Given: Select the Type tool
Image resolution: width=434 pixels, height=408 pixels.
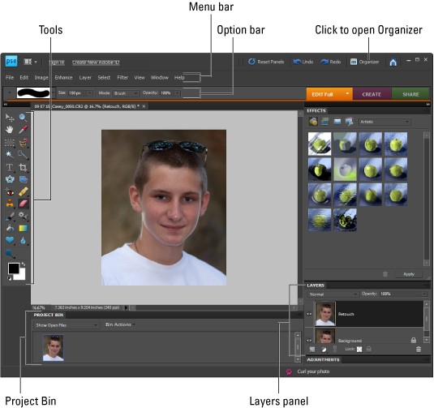Looking at the screenshot, I should (x=10, y=167).
